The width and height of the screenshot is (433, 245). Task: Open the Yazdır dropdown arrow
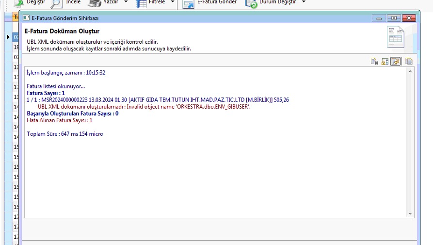click(126, 2)
